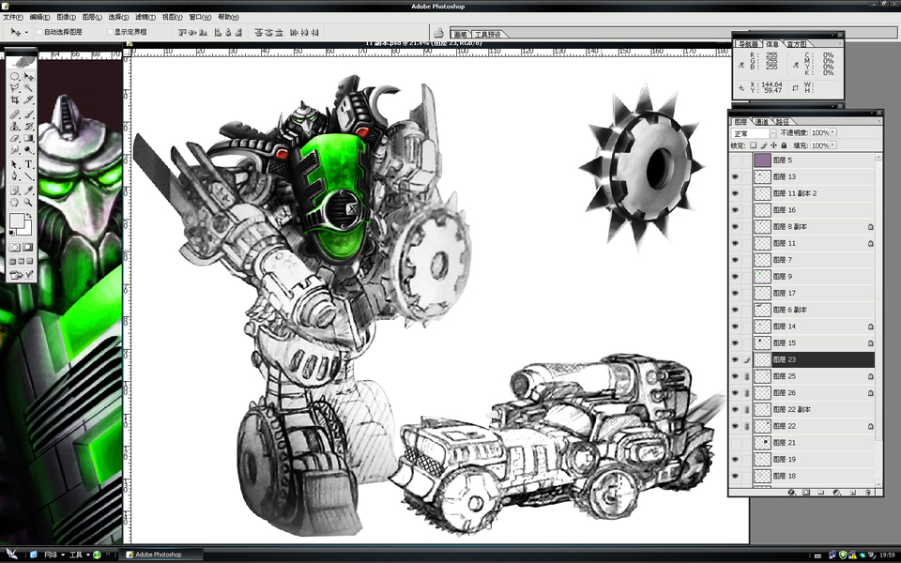Click the add layer mask button

[x=806, y=493]
